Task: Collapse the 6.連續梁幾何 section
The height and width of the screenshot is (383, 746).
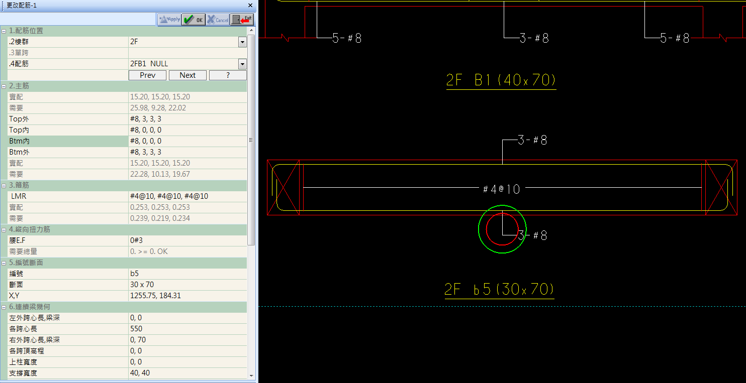Action: coord(4,307)
